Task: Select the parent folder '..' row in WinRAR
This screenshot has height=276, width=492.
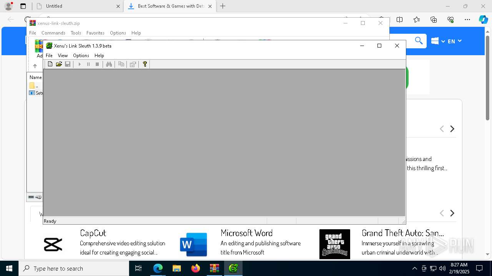Action: (35, 85)
